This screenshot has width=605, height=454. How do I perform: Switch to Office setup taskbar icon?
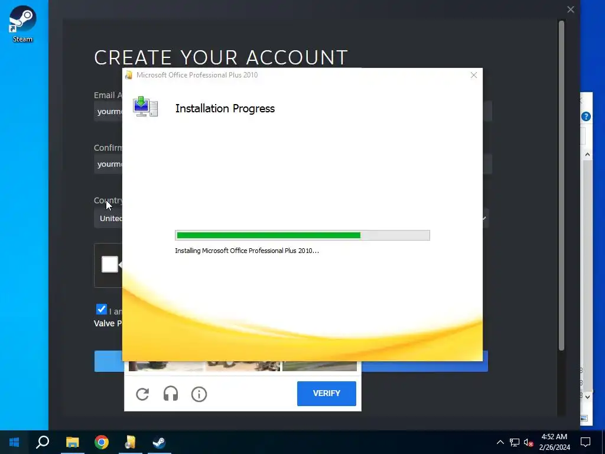coord(131,442)
